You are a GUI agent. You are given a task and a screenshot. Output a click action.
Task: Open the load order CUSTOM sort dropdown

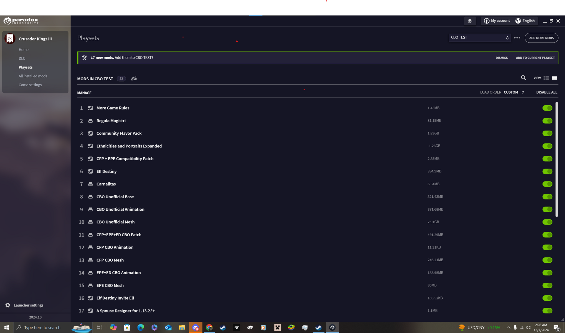pyautogui.click(x=514, y=92)
